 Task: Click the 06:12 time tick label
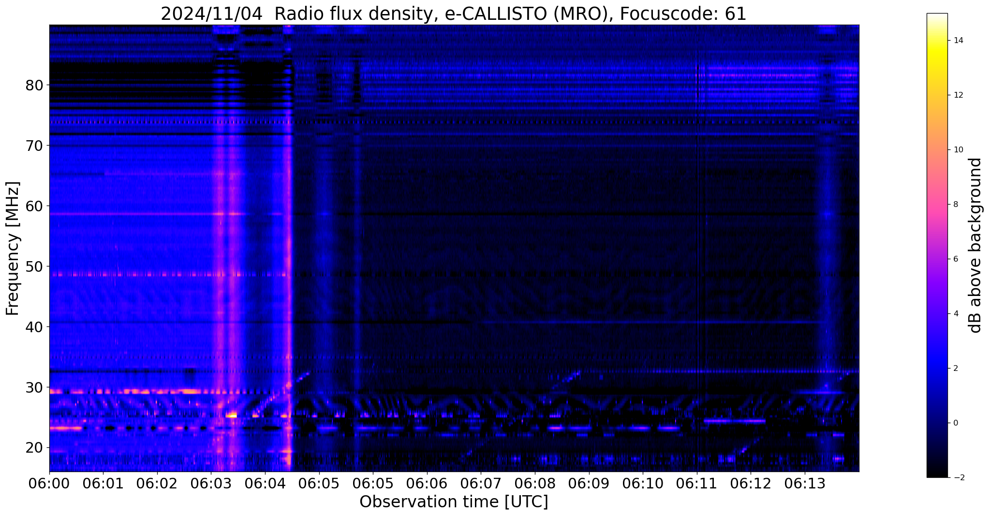click(751, 484)
